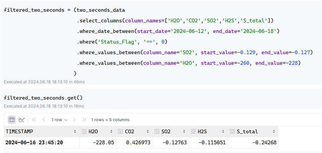
Task: Sort by H2S column arrows
Action: tap(223, 132)
